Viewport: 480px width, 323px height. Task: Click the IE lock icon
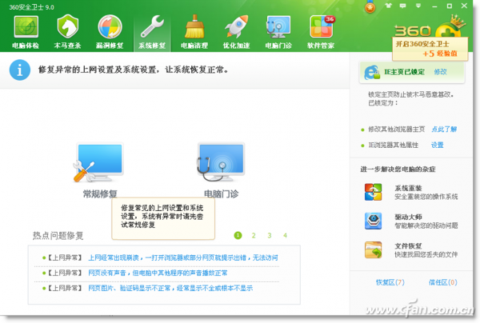(372, 73)
